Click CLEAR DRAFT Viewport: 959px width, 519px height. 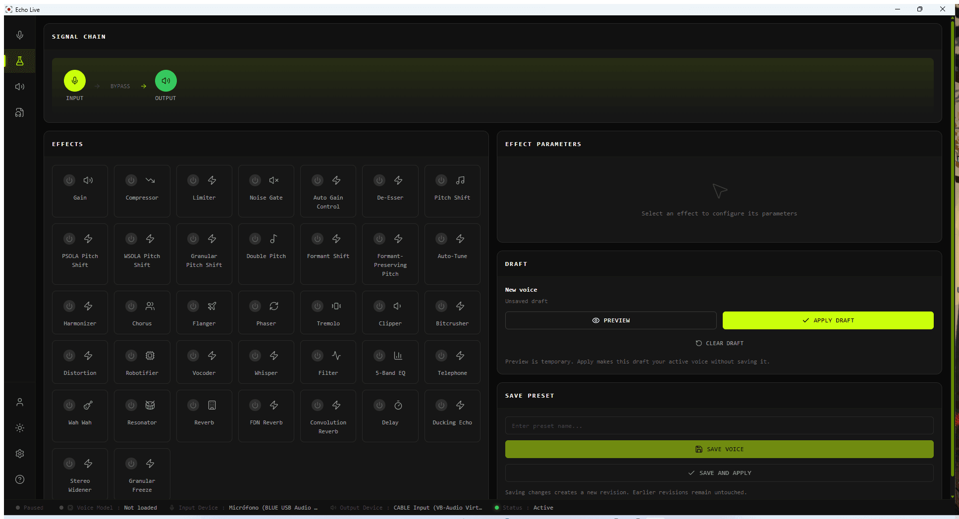click(720, 343)
